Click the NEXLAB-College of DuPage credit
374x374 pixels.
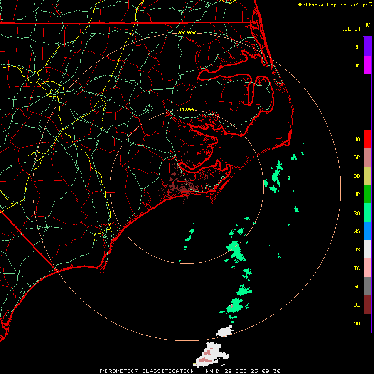(334, 5)
